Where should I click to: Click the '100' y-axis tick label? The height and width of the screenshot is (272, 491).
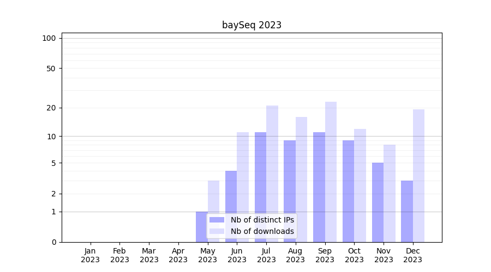click(49, 38)
